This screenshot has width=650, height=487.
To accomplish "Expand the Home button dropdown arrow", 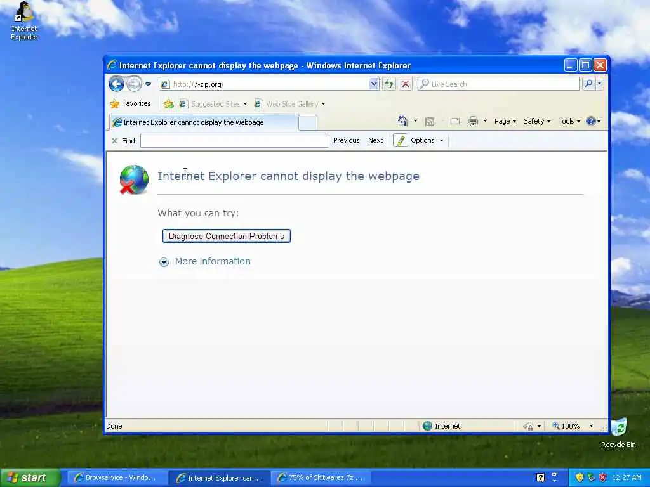I will [415, 121].
